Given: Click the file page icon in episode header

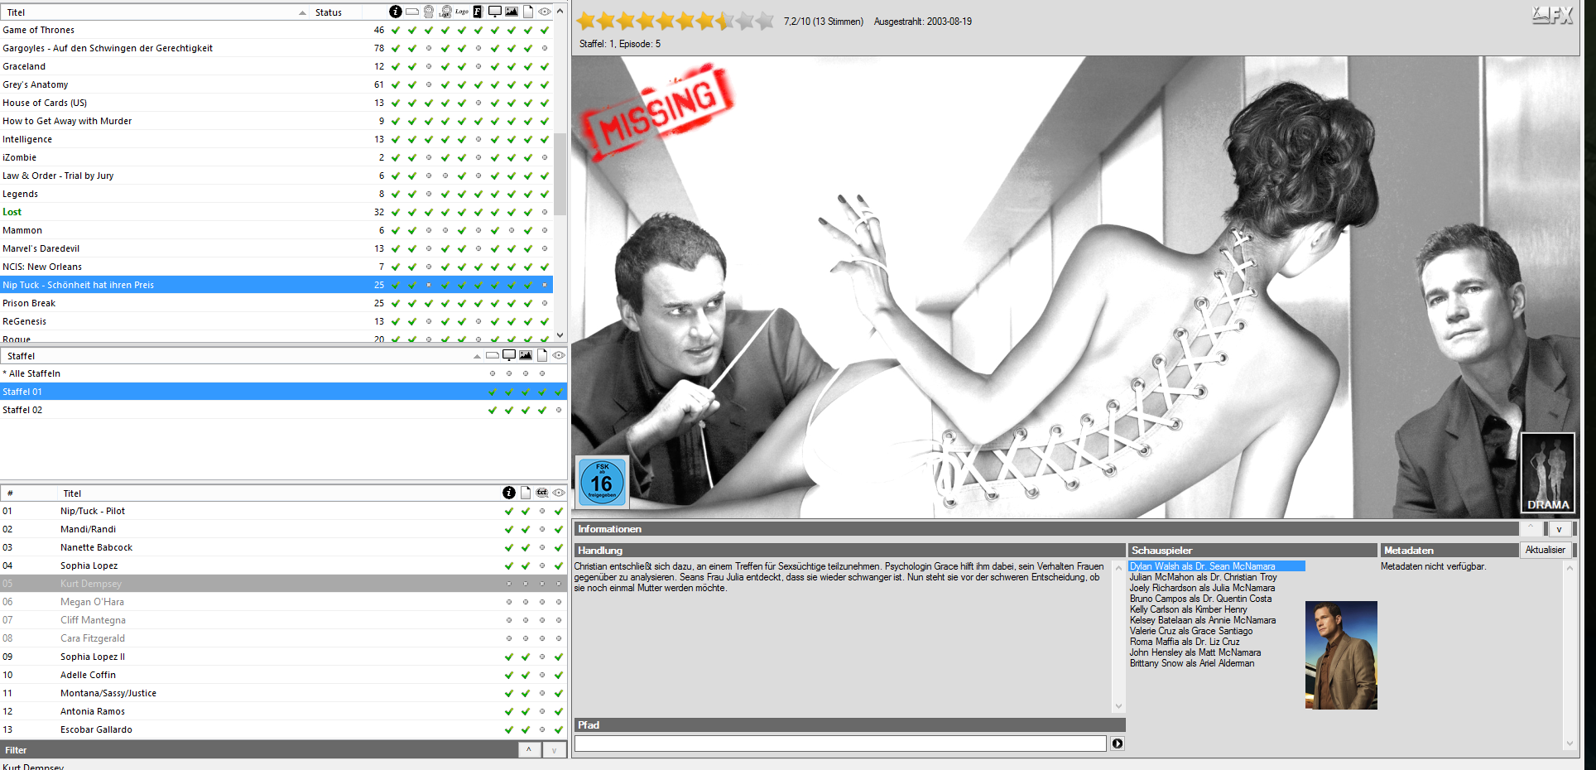Looking at the screenshot, I should [526, 493].
